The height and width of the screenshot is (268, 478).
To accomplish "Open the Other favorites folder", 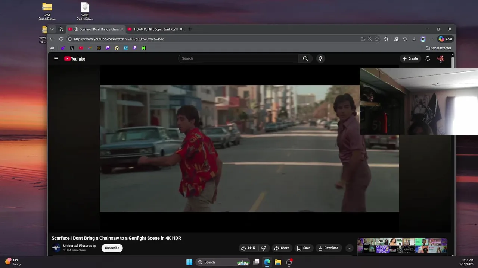I will click(438, 48).
